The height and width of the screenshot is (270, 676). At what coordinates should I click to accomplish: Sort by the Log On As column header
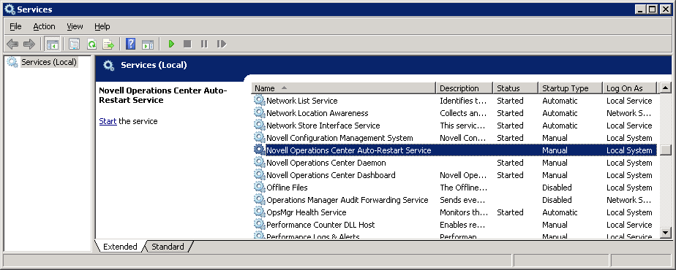tap(629, 88)
